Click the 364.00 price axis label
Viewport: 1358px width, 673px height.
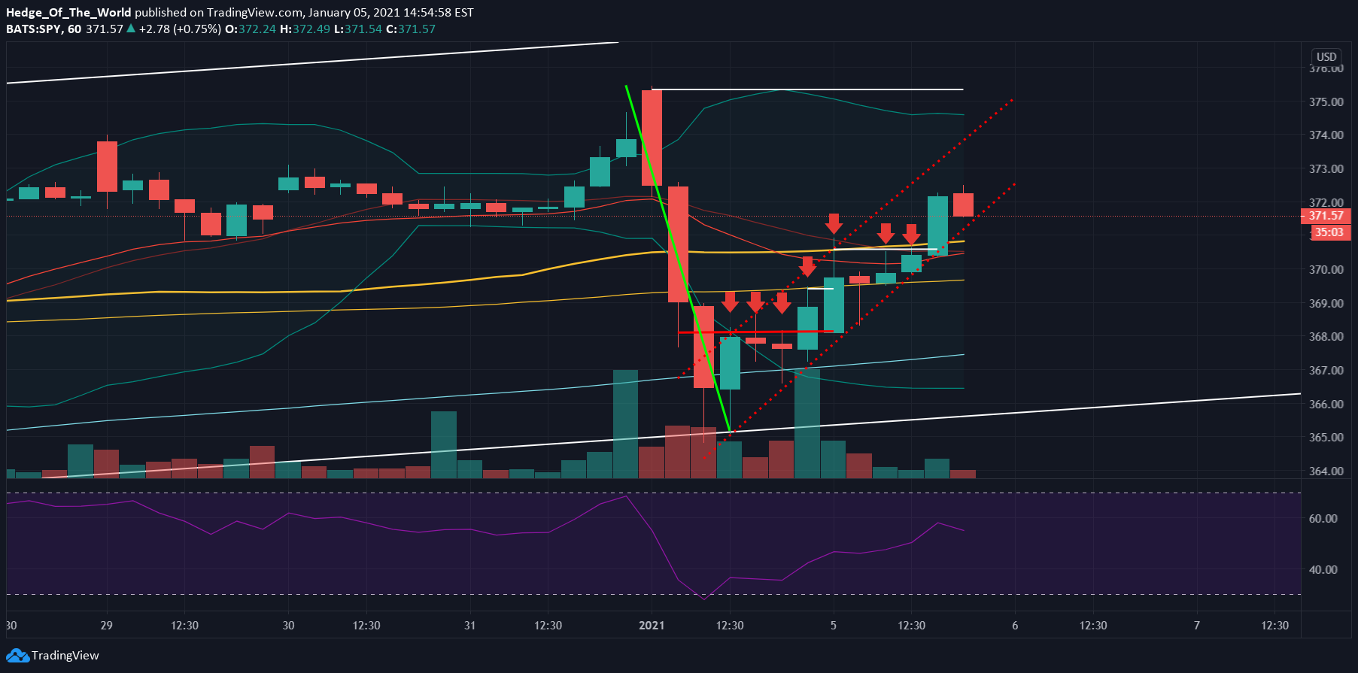(x=1326, y=471)
